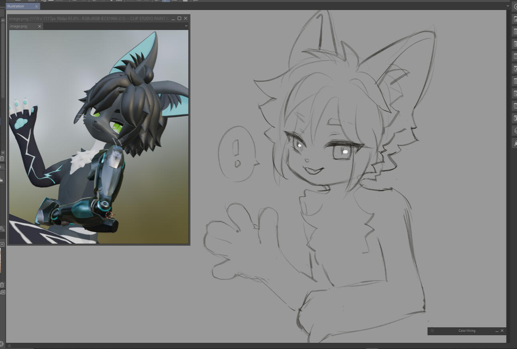This screenshot has width=517, height=349.
Task: Click the material thumbnail in the left sidebar
Action: [x=2, y=263]
